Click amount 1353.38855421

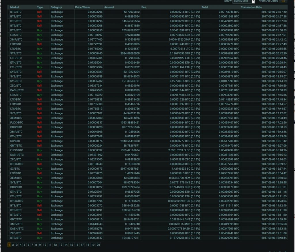130,123
